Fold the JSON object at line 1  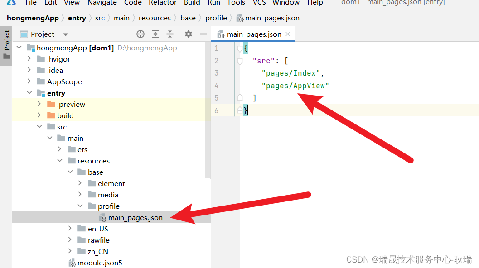[x=240, y=48]
